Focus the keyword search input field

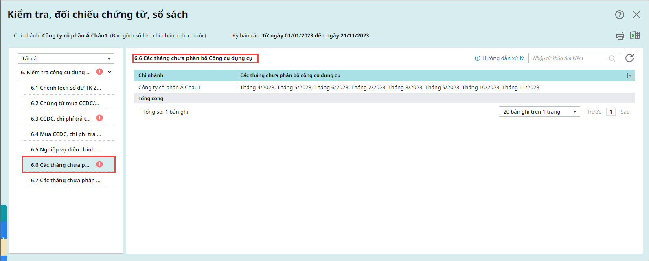568,58
